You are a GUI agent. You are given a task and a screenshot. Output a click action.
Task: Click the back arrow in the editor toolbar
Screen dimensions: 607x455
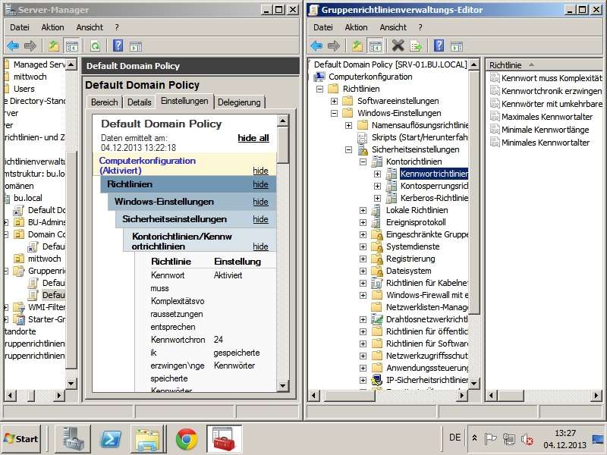click(316, 46)
